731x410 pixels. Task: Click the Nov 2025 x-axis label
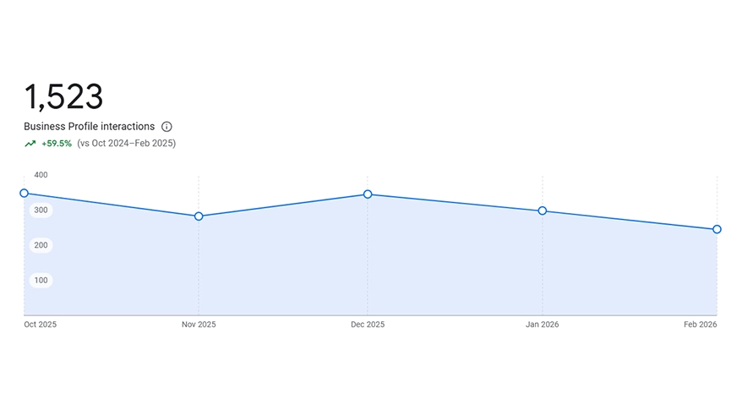[x=199, y=325]
